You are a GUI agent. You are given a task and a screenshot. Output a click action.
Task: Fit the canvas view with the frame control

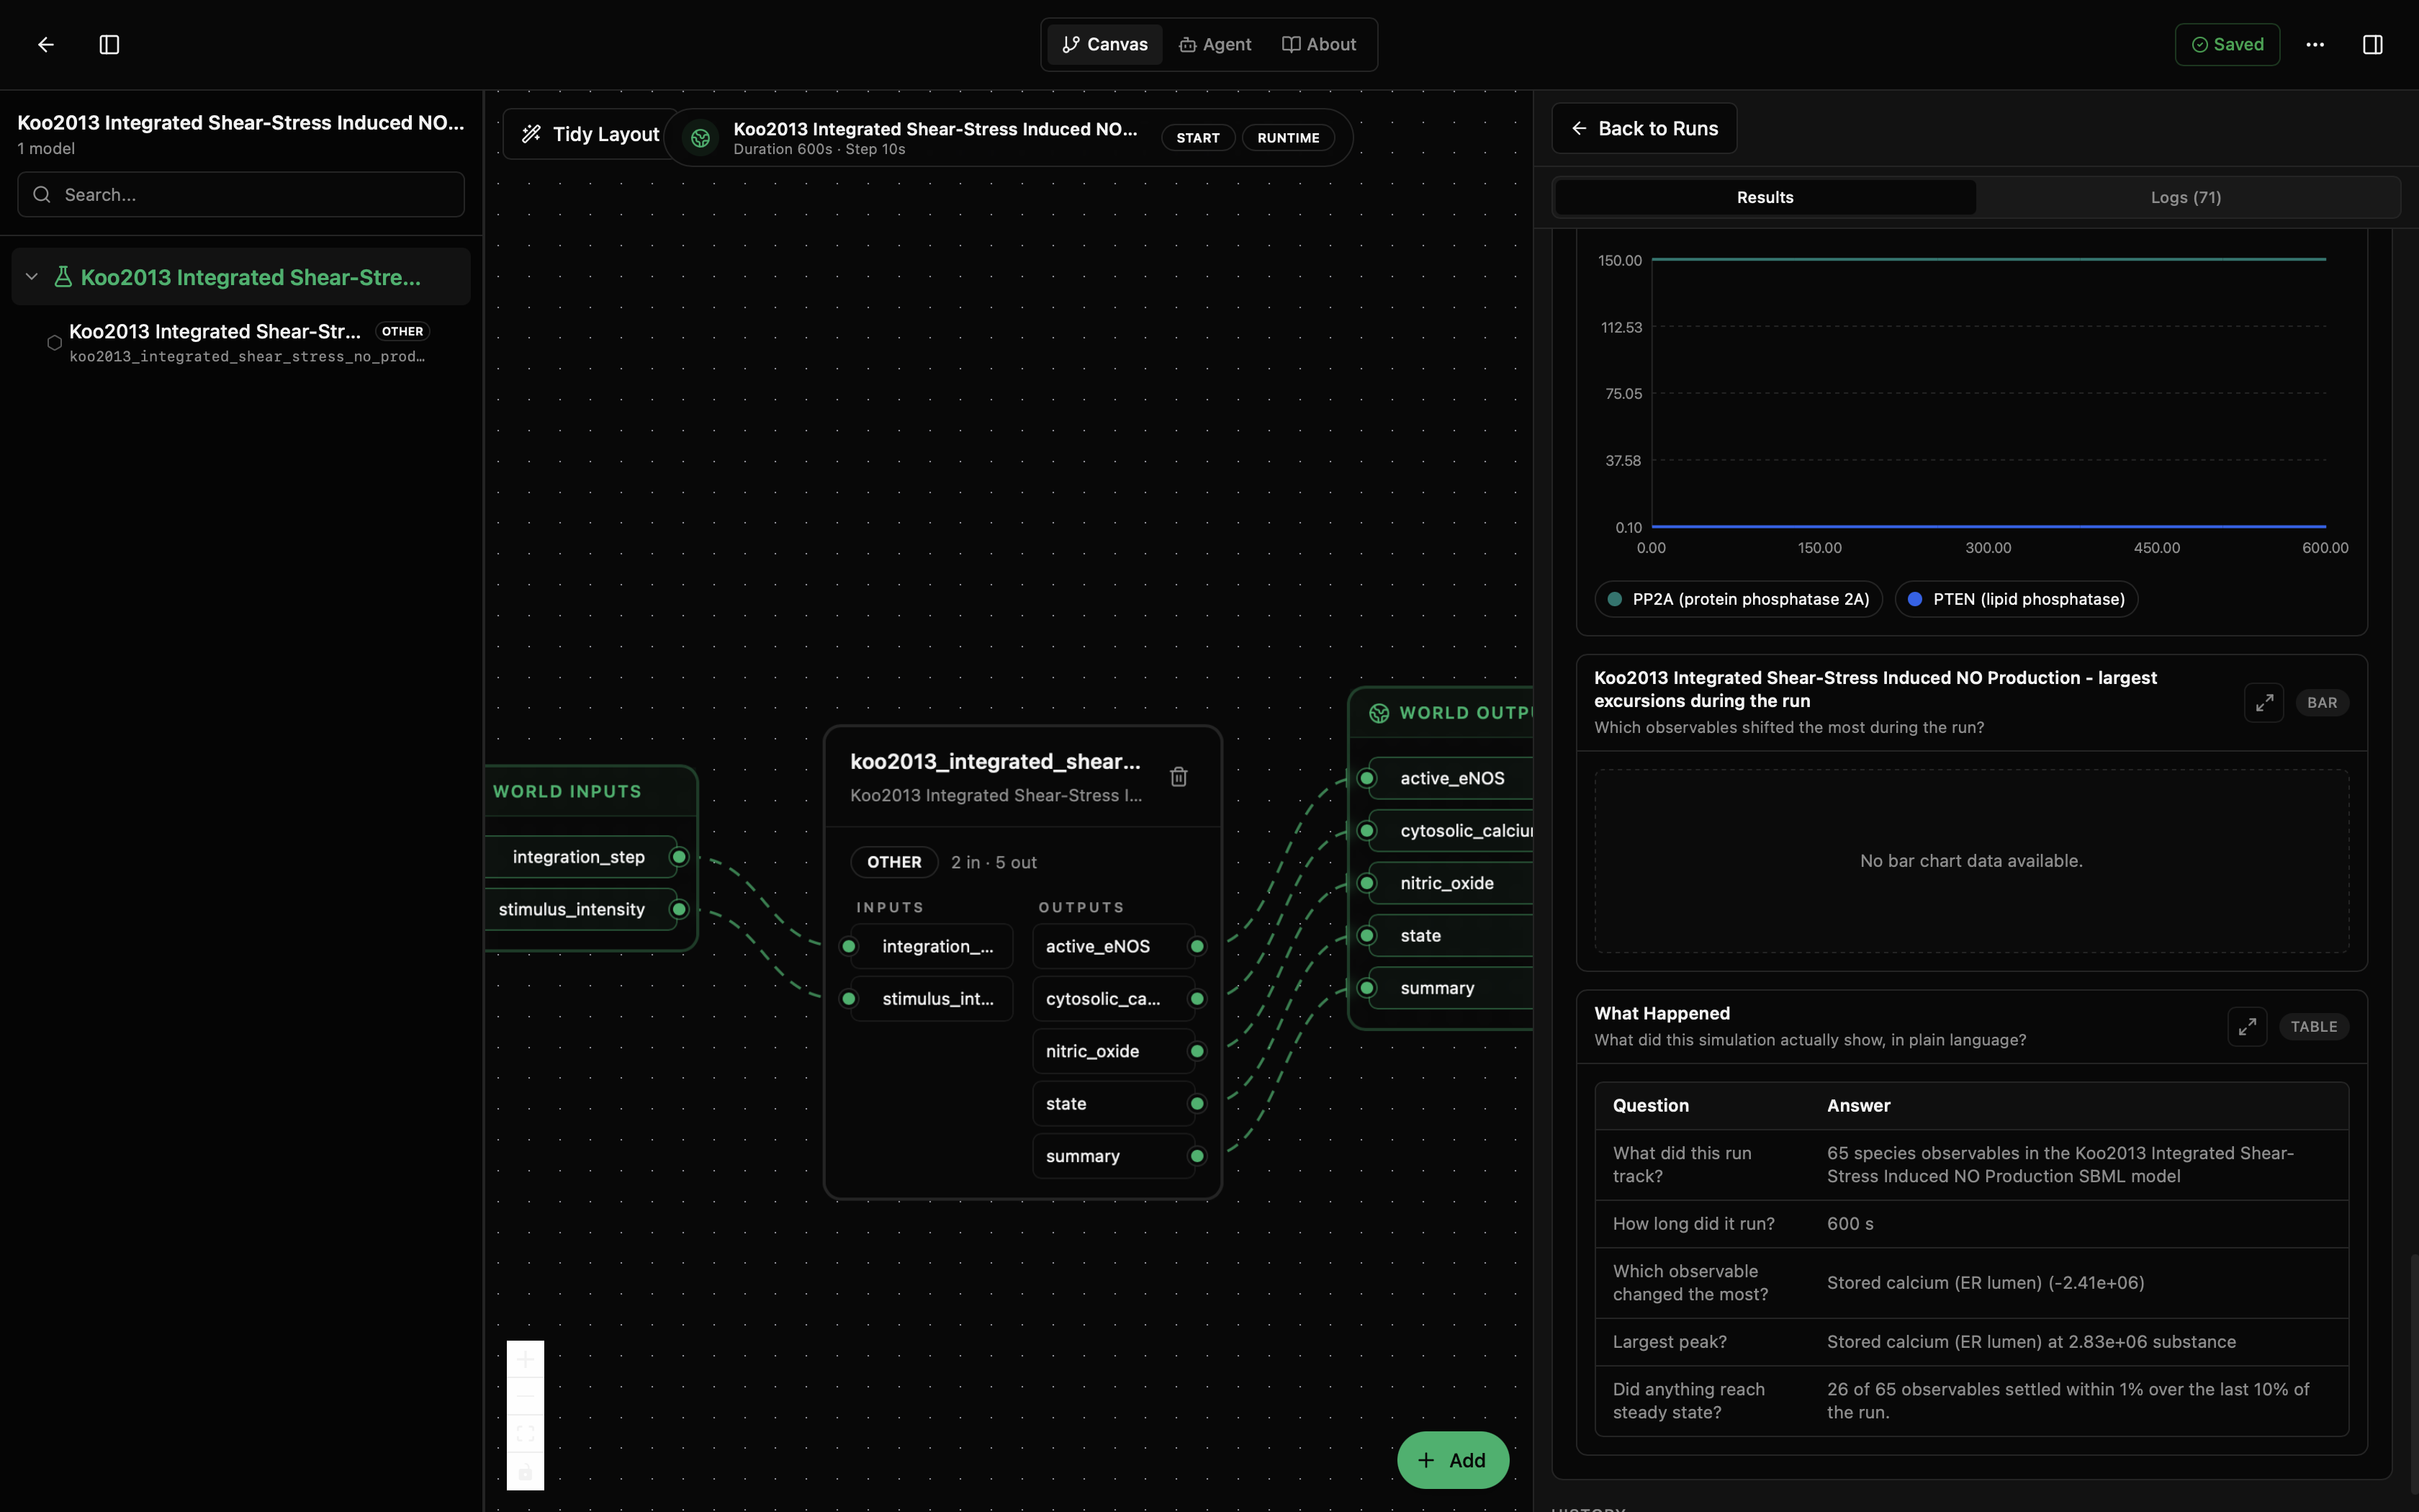[x=526, y=1434]
